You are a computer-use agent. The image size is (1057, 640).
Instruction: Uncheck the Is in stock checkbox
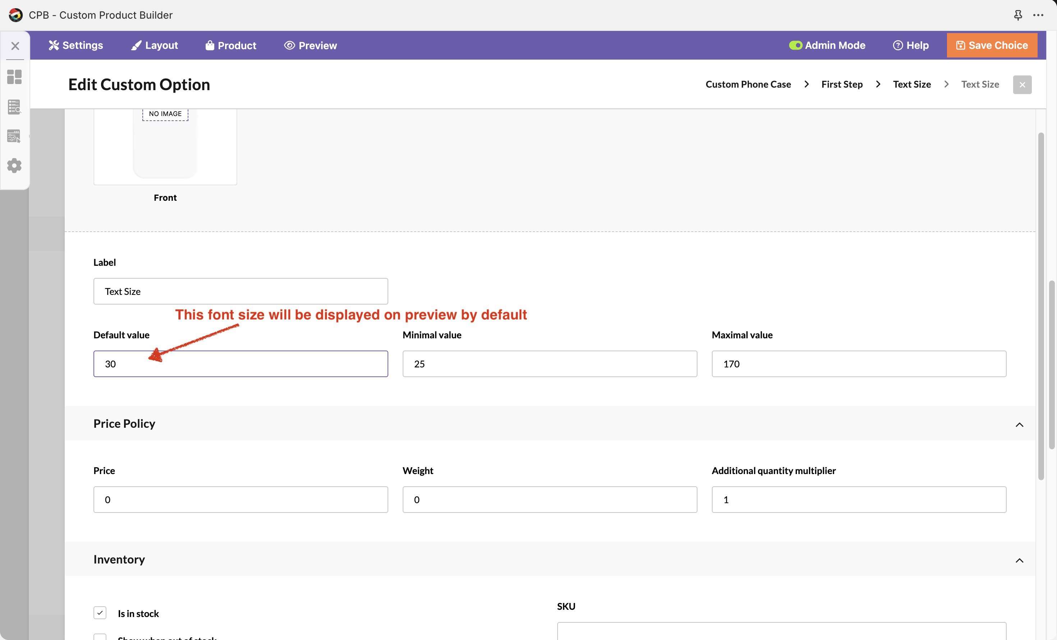pos(100,613)
